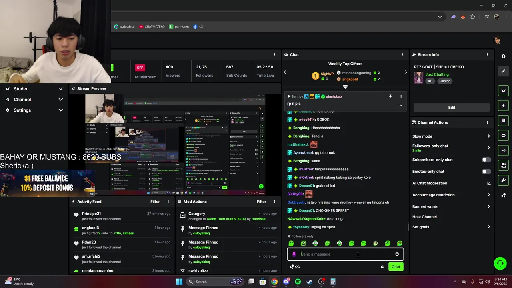The image size is (512, 288).
Task: Open AI Chat Moderation external link icon
Action: (x=488, y=183)
